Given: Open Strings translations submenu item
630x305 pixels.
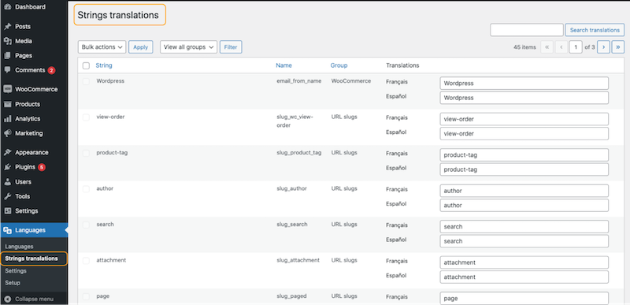Looking at the screenshot, I should click(31, 259).
